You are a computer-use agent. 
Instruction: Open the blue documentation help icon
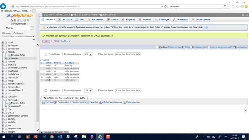pos(18,21)
